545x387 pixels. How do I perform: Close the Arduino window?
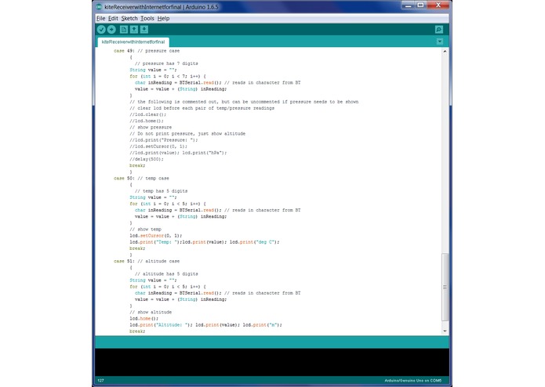(x=438, y=5)
